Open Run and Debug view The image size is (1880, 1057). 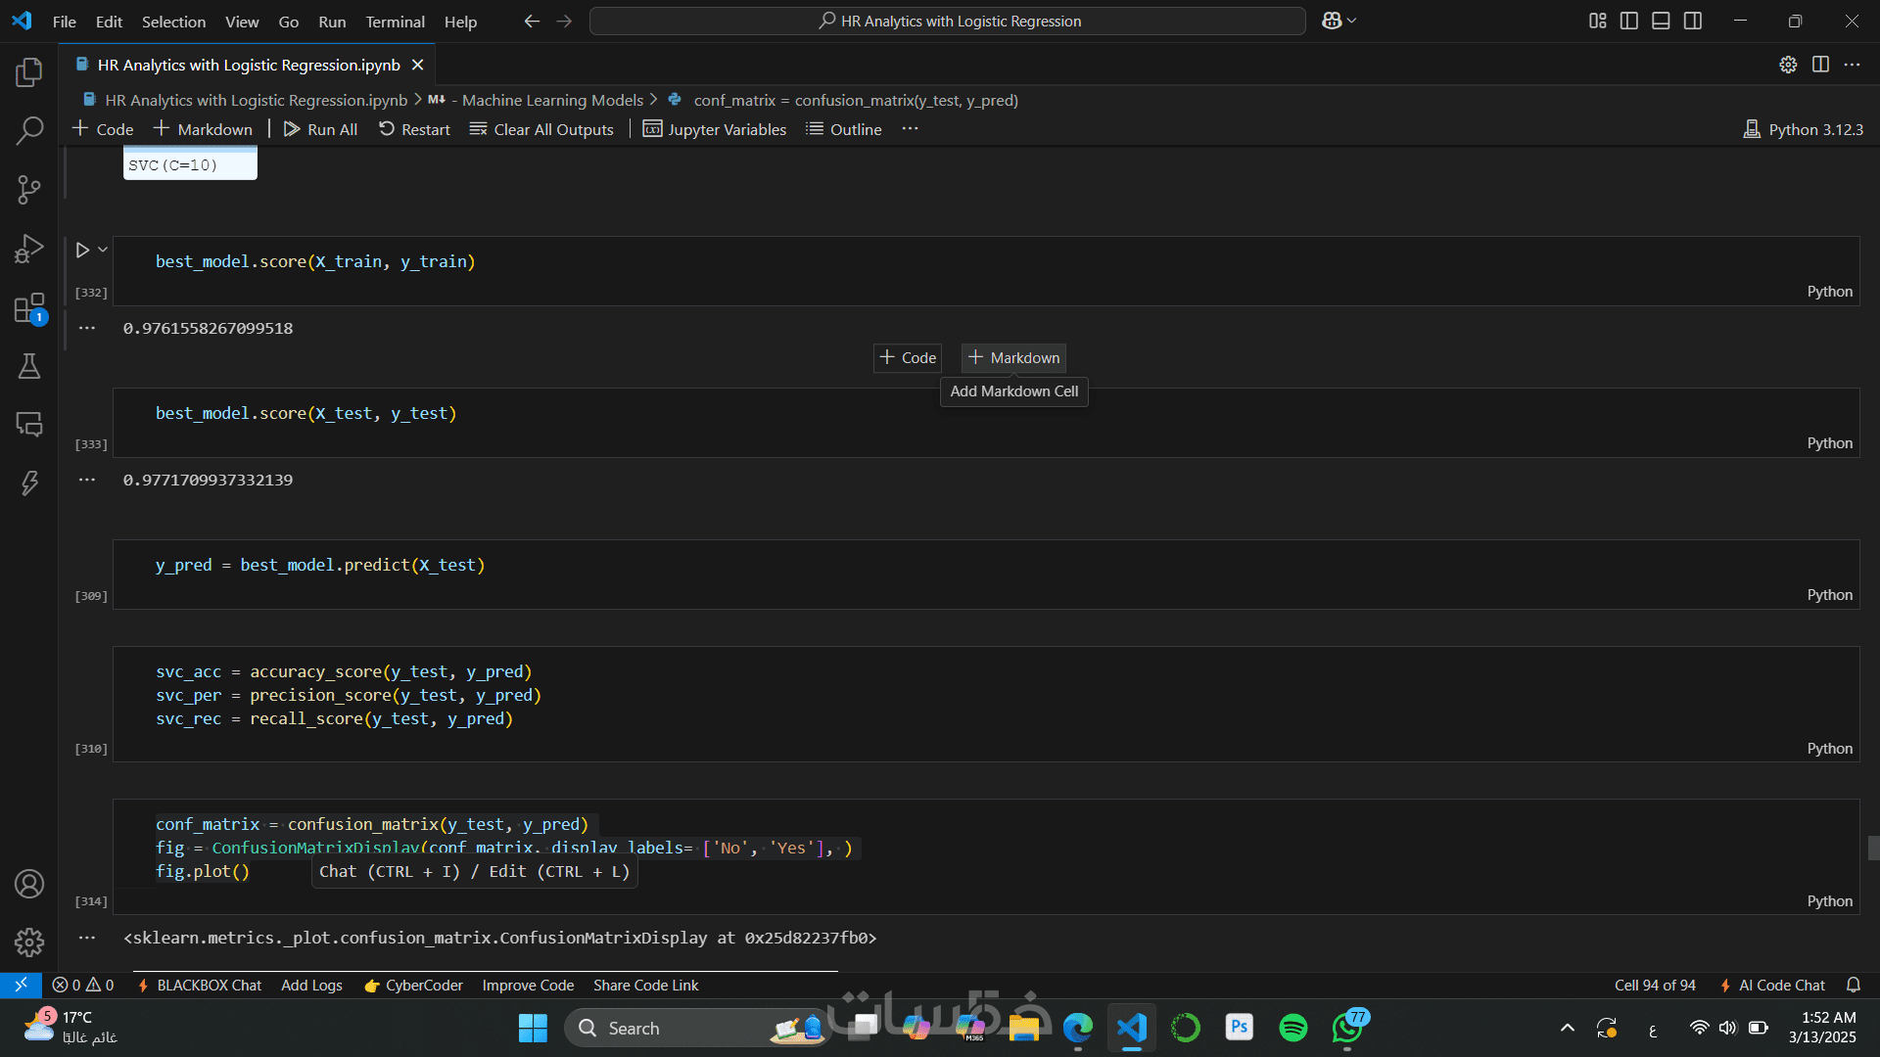[x=29, y=249]
